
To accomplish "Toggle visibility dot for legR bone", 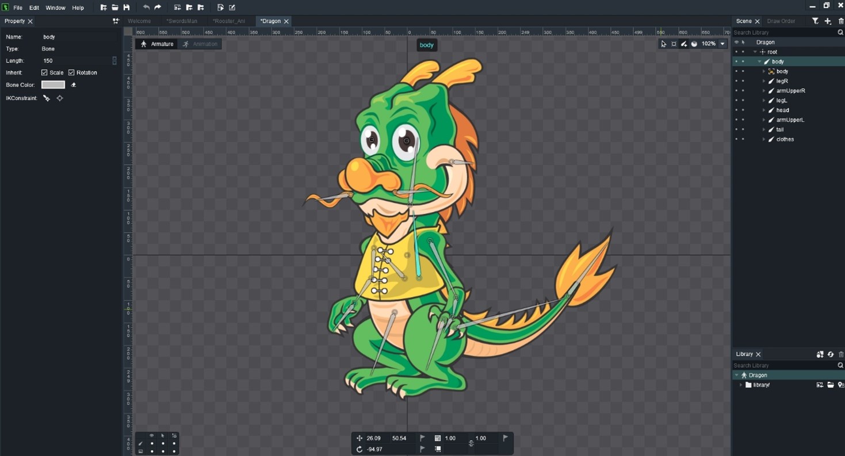I will point(736,81).
